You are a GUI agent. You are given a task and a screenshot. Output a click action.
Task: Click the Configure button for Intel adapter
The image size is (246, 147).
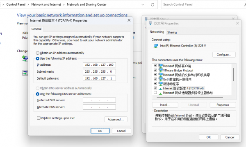coord(224,55)
